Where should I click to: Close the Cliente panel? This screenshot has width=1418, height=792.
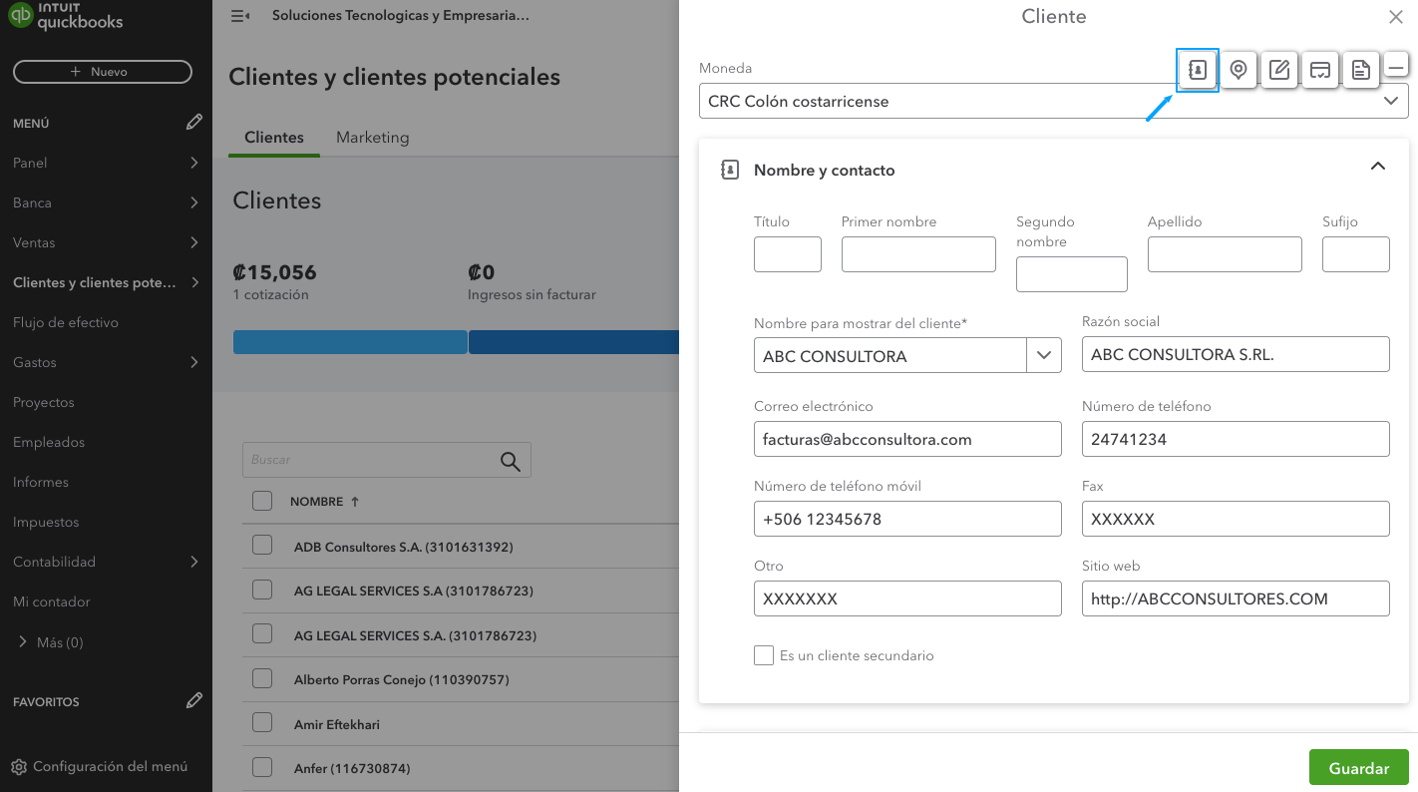1396,17
